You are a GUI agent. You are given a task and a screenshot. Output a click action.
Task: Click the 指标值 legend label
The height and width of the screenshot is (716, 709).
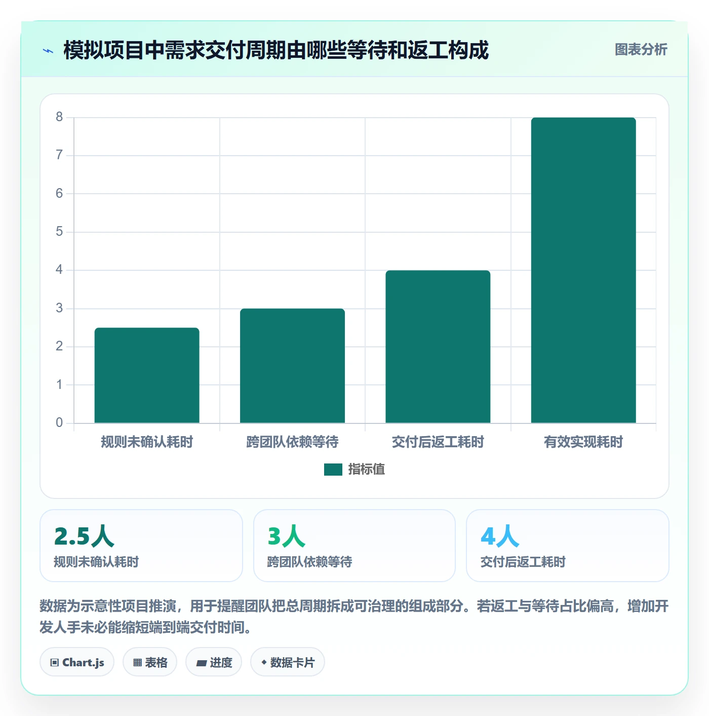click(x=367, y=470)
